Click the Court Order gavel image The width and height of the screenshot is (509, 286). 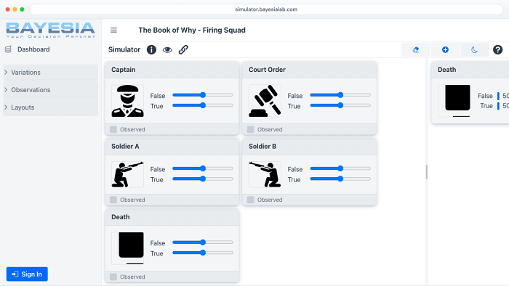265,101
